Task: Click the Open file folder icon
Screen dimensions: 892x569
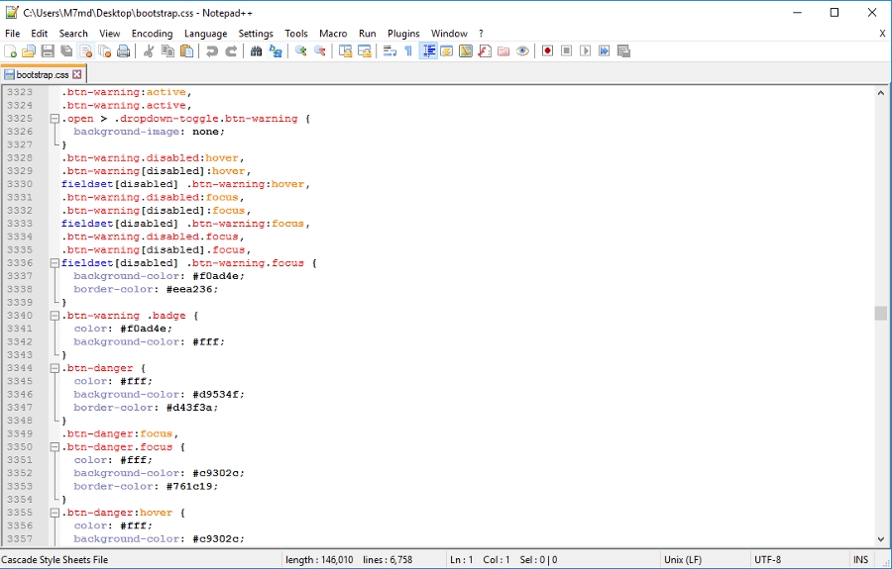Action: pos(29,51)
